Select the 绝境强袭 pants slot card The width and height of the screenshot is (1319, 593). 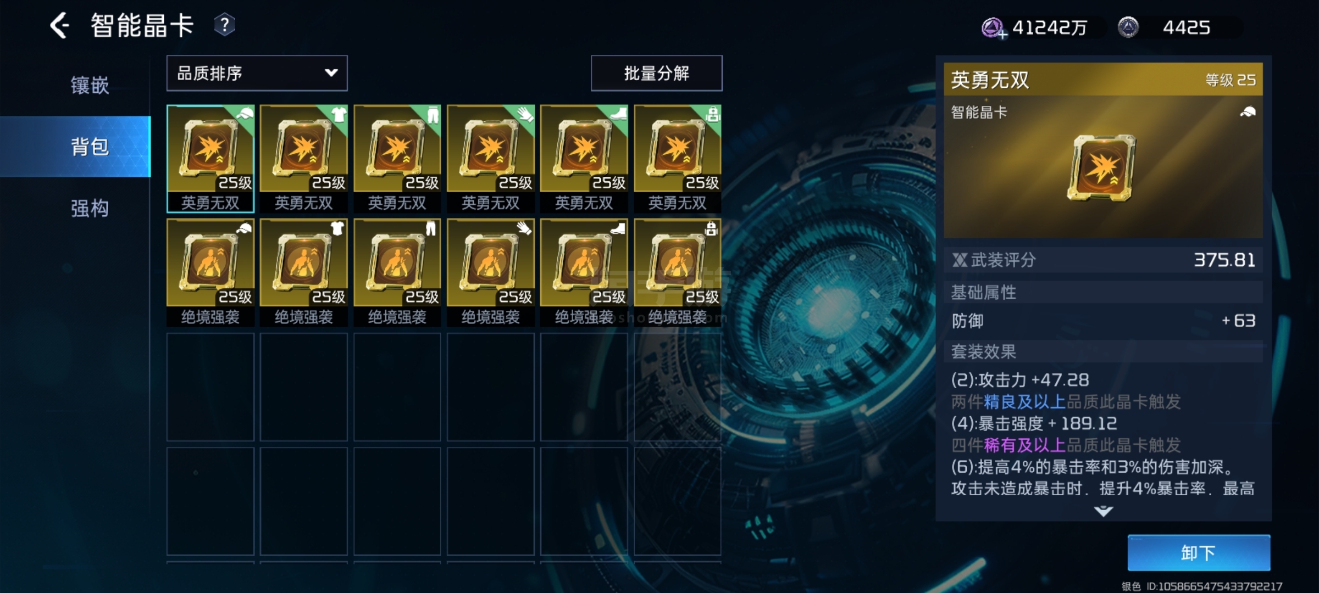pos(397,273)
